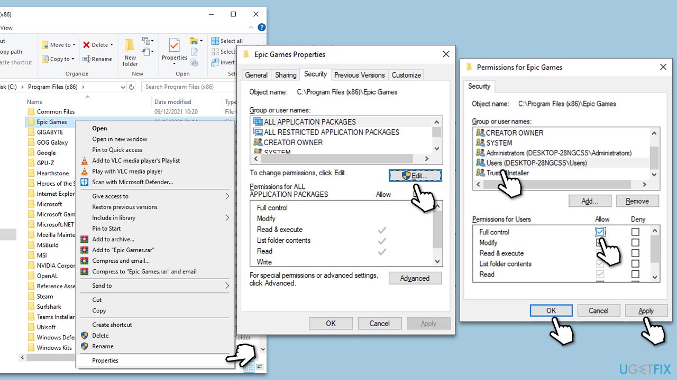Click the shield icon beside Rename in the context menu
677x380 pixels.
tap(84, 346)
